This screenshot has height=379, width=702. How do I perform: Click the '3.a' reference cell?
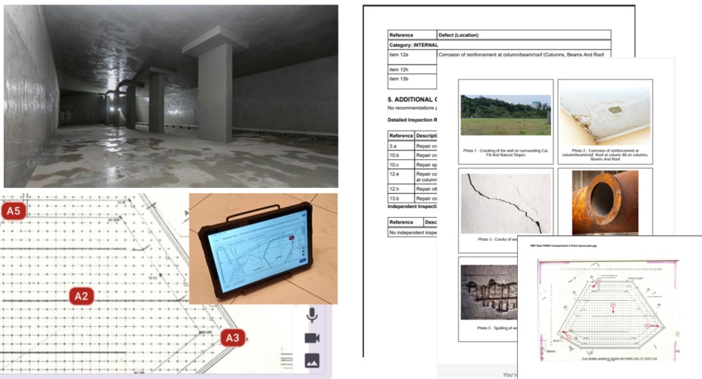pos(401,146)
